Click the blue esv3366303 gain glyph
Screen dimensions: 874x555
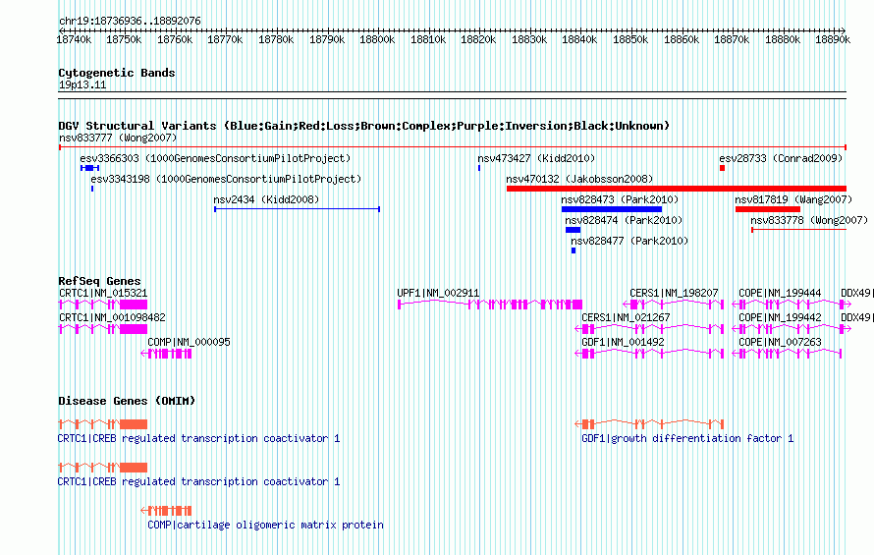click(x=89, y=168)
